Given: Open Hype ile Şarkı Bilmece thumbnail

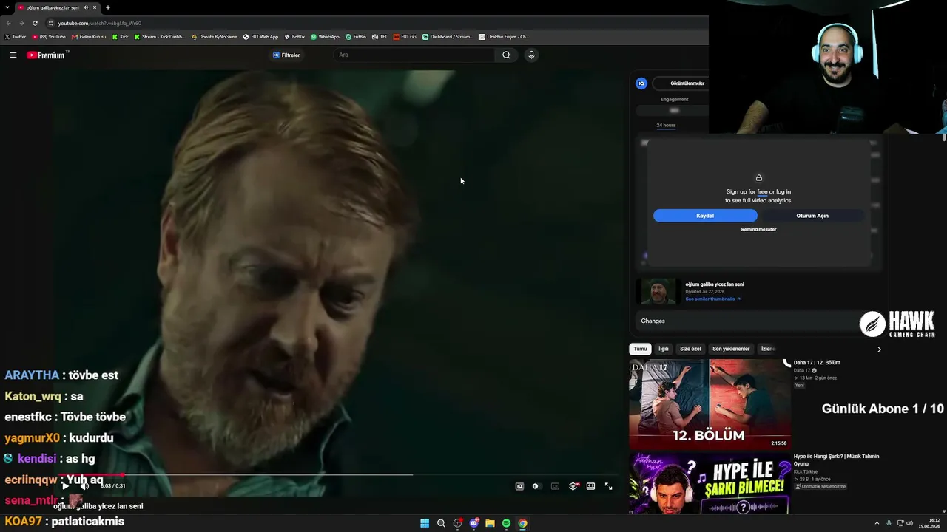Looking at the screenshot, I should (710, 485).
